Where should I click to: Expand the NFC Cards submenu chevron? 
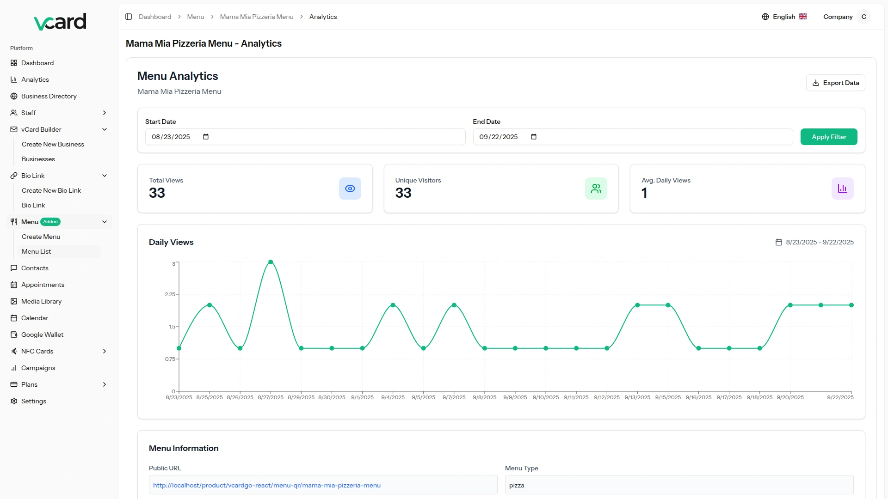point(105,351)
